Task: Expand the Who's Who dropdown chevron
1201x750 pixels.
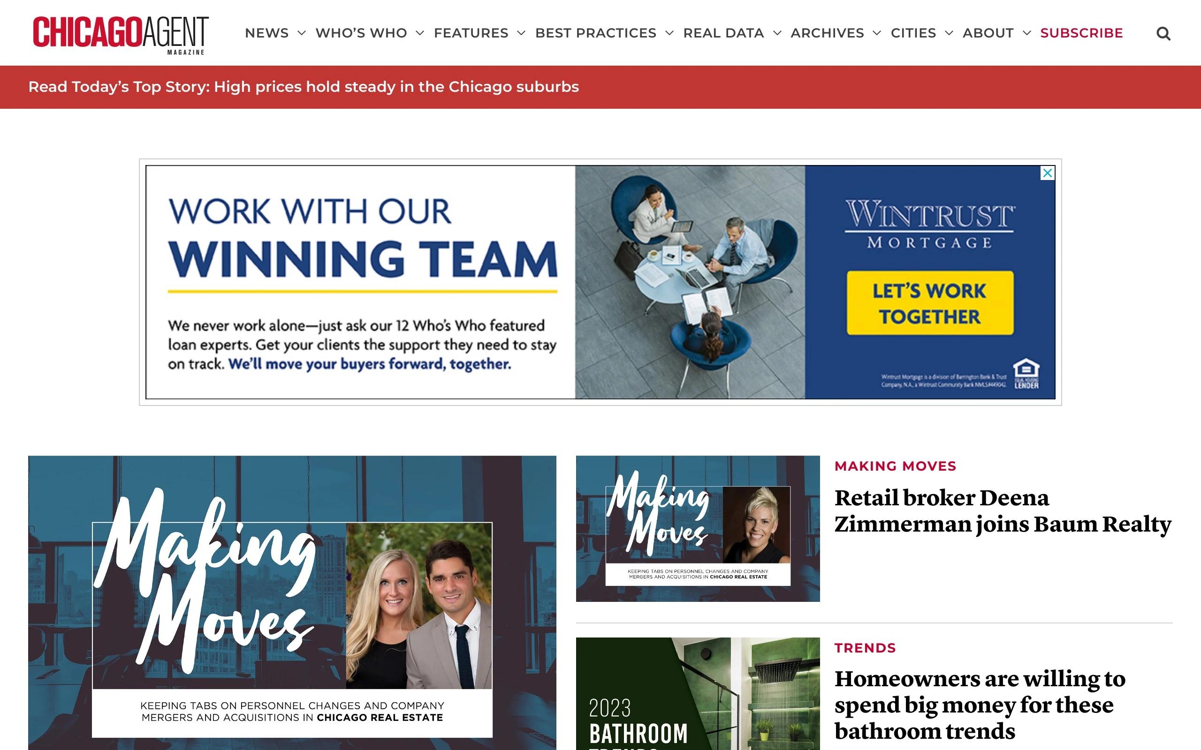Action: (x=420, y=33)
